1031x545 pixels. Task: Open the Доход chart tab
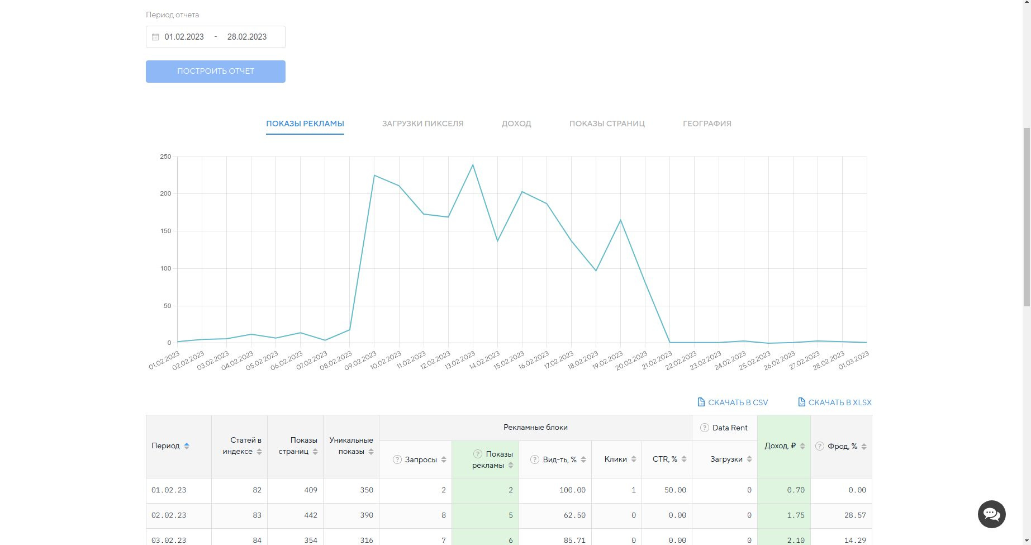(x=516, y=124)
